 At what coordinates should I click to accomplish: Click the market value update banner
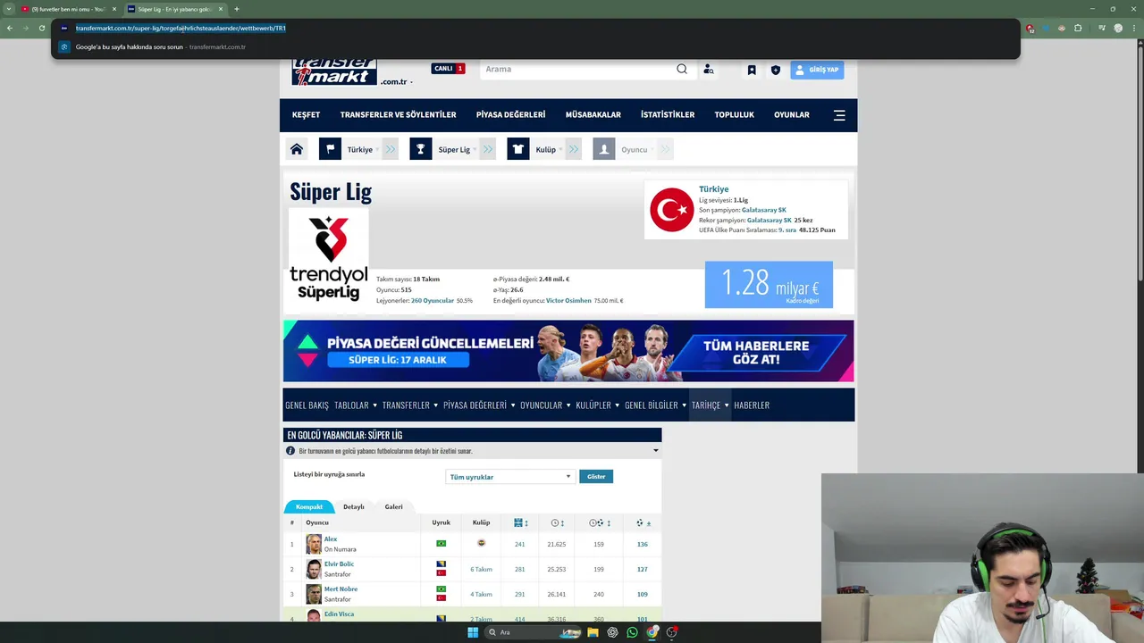[568, 351]
